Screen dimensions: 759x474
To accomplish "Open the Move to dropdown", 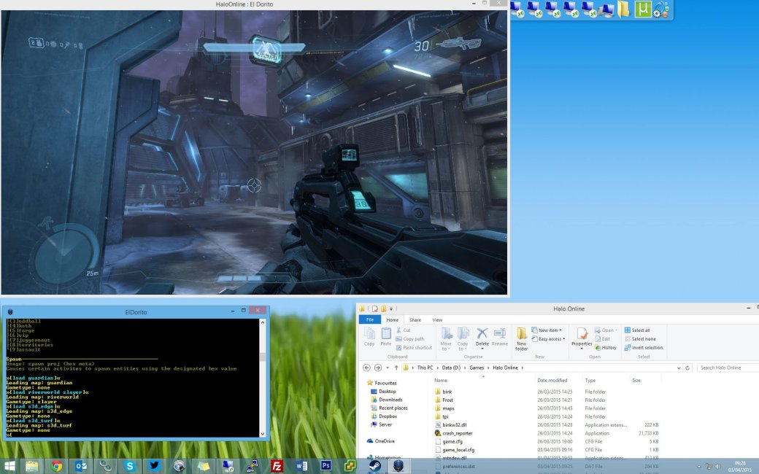I will tap(446, 338).
